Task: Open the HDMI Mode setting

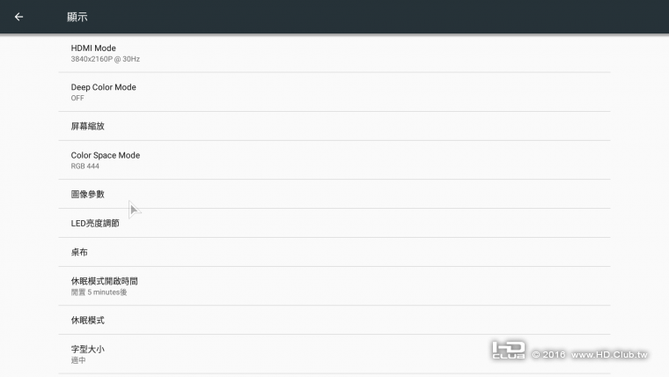Action: (x=93, y=48)
